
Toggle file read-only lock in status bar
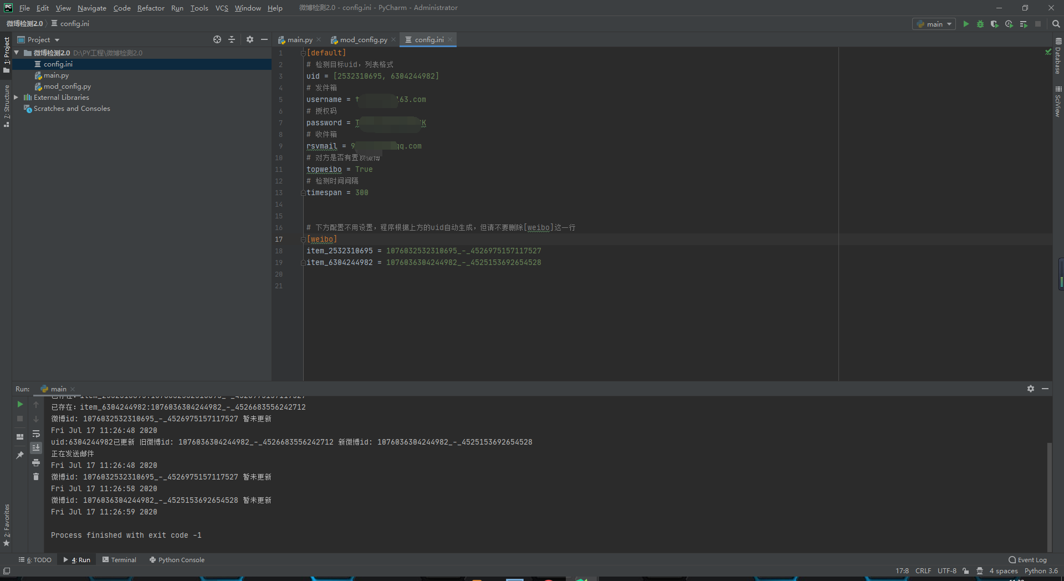pyautogui.click(x=966, y=571)
